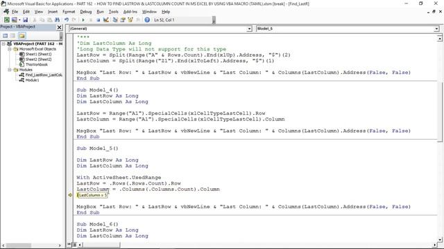Image resolution: width=444 pixels, height=249 pixels.
Task: Collapse the Modules folder expander
Action: coord(9,70)
